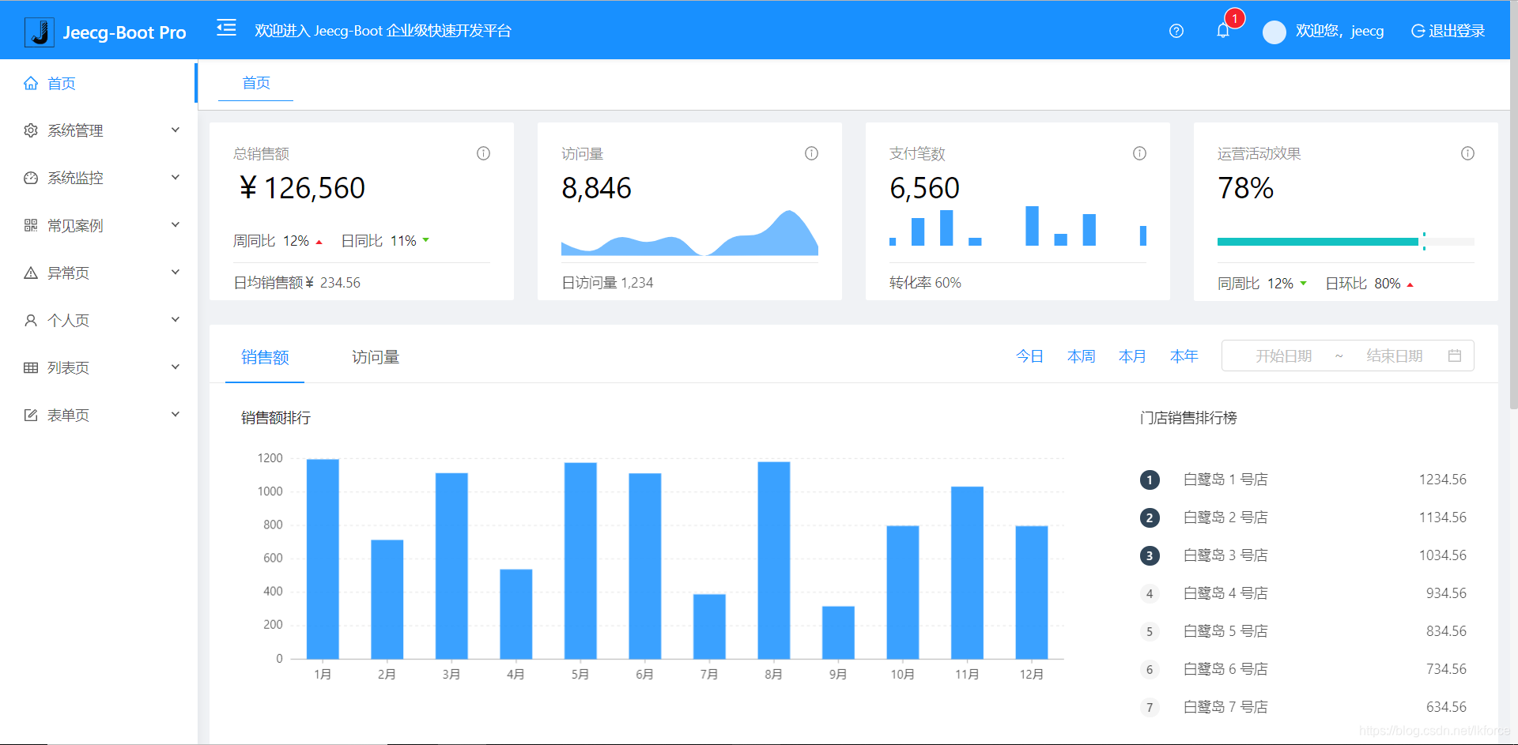
Task: Click rank badge 3 in store ranking
Action: pyautogui.click(x=1150, y=555)
